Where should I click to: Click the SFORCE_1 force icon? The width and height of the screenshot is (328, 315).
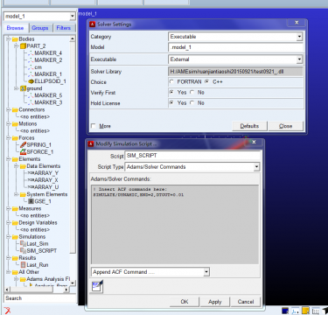pos(23,151)
